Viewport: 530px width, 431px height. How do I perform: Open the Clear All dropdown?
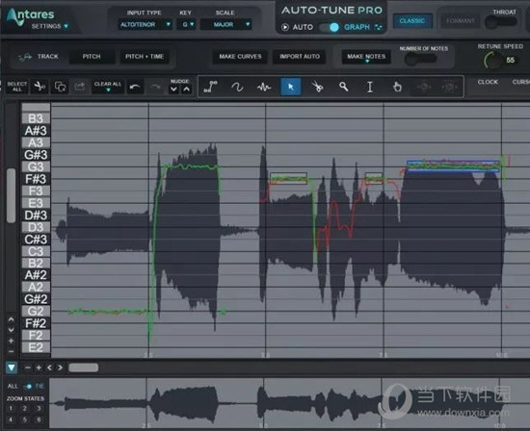108,87
